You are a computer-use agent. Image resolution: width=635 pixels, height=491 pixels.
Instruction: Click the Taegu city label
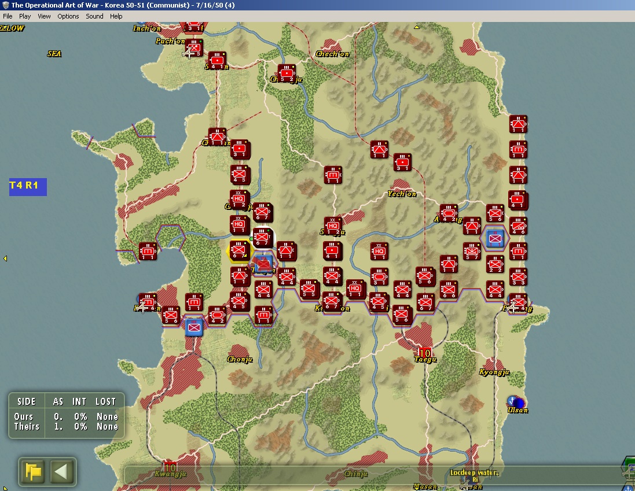pyautogui.click(x=425, y=359)
